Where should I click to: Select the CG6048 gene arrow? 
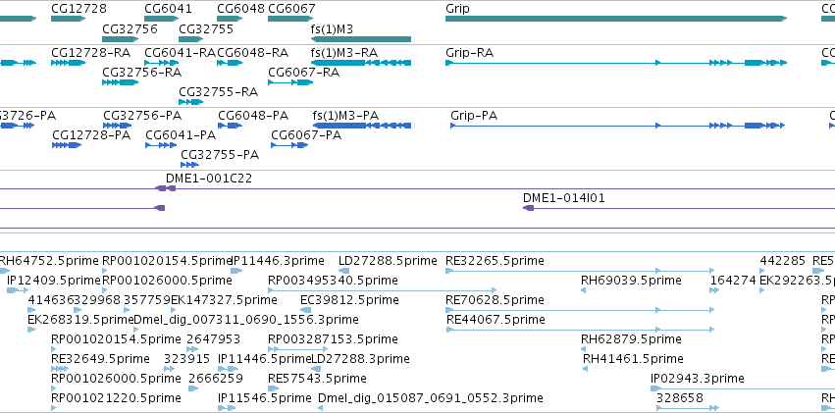(230, 19)
